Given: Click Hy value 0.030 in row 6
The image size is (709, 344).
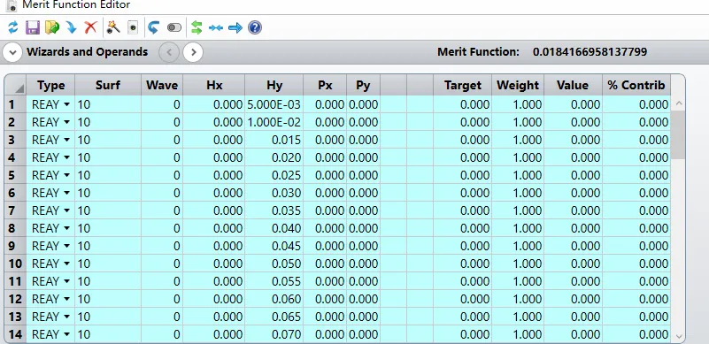Looking at the screenshot, I should click(274, 193).
